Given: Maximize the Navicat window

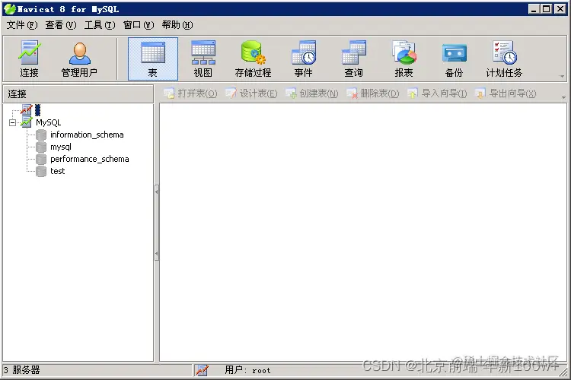Looking at the screenshot, I should point(547,9).
